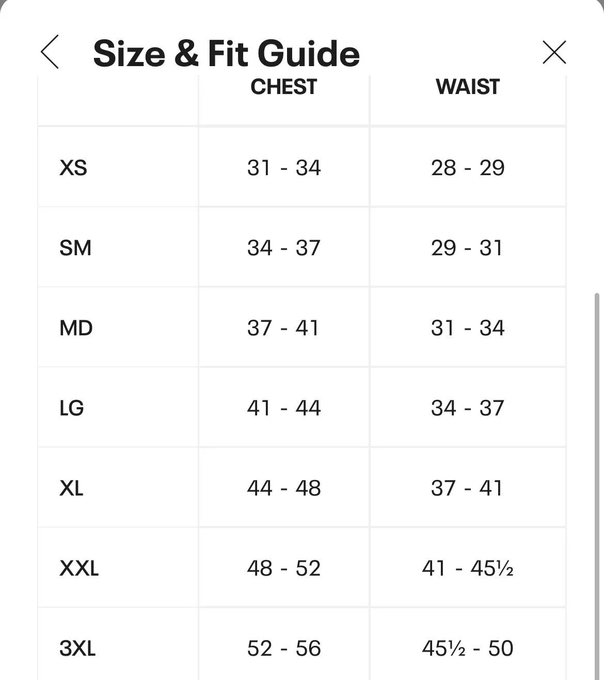The width and height of the screenshot is (604, 680).
Task: Click the LG size row label
Action: click(72, 408)
